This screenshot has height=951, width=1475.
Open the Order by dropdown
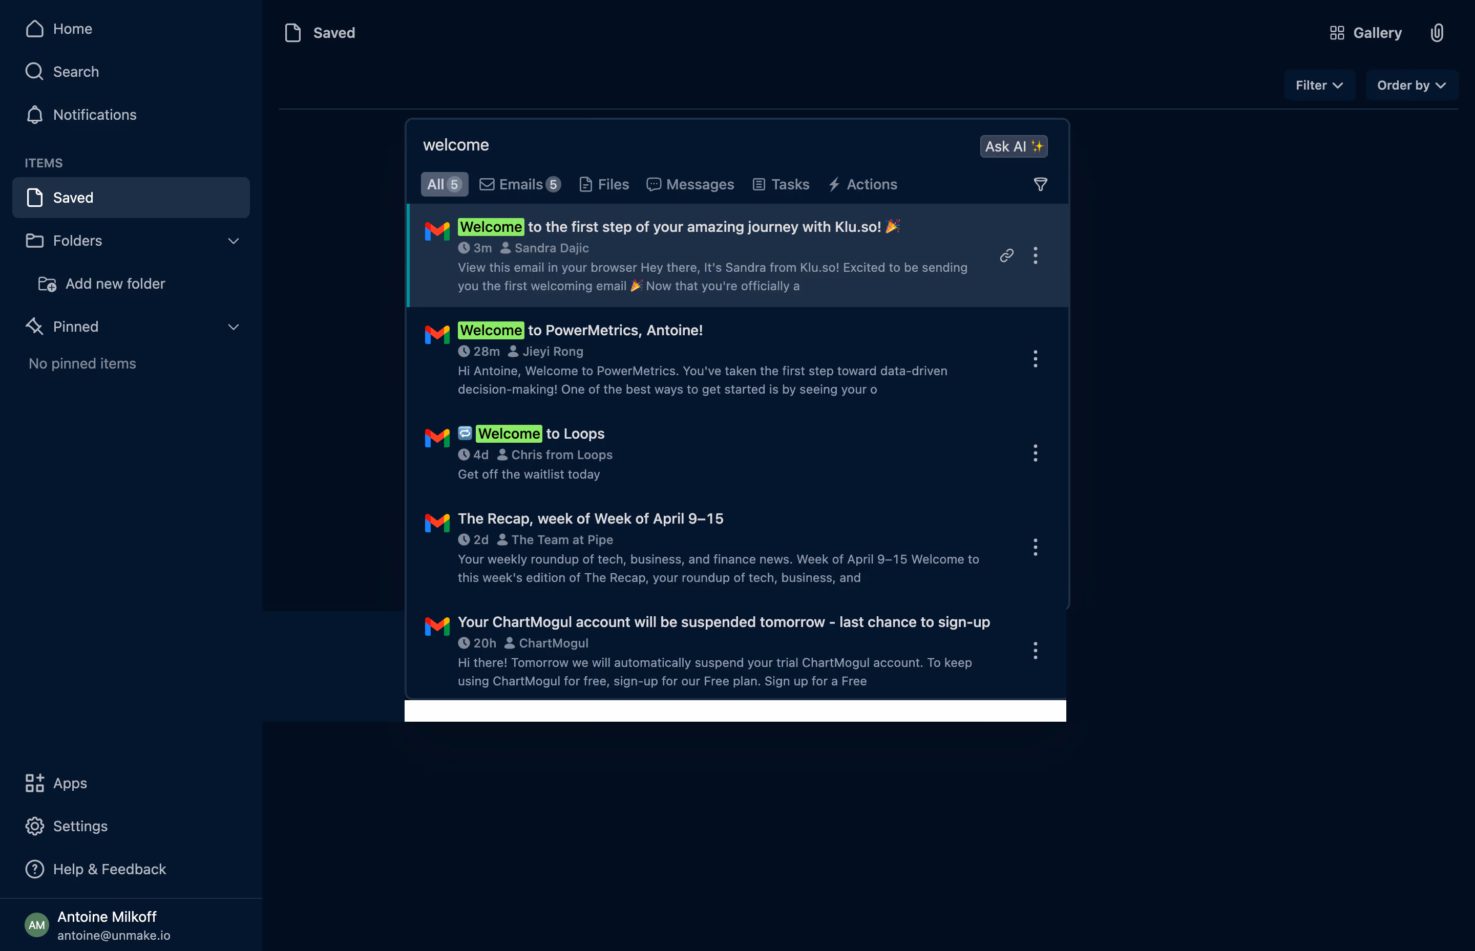(1411, 85)
